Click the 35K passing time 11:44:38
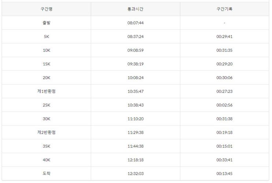 point(135,146)
